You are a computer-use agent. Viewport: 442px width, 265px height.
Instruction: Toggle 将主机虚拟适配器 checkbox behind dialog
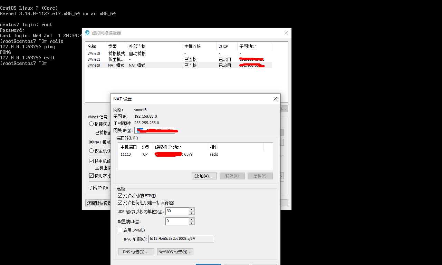91,161
